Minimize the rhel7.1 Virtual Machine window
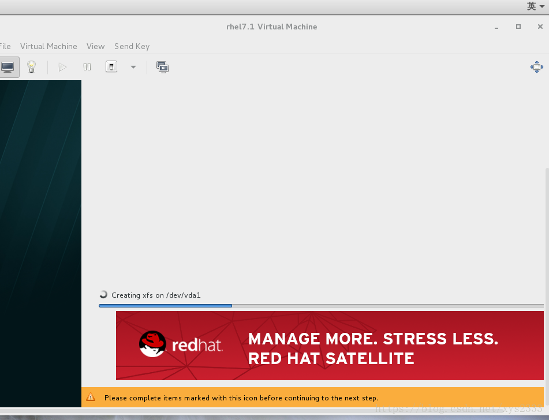This screenshot has width=549, height=420. (496, 27)
